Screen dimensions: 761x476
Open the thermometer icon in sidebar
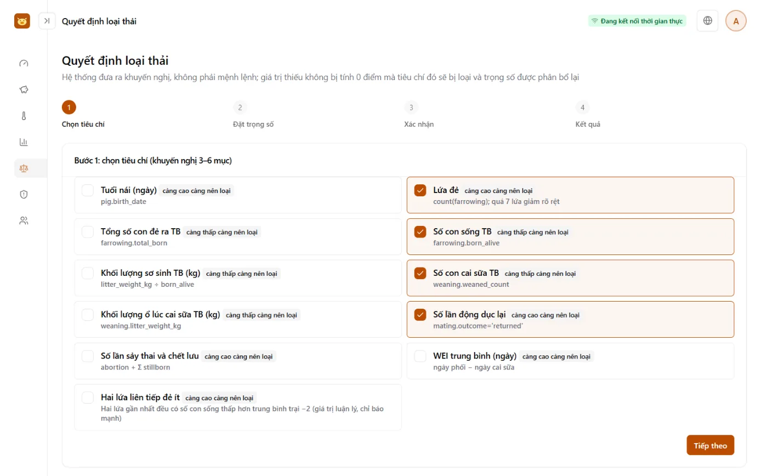(24, 116)
